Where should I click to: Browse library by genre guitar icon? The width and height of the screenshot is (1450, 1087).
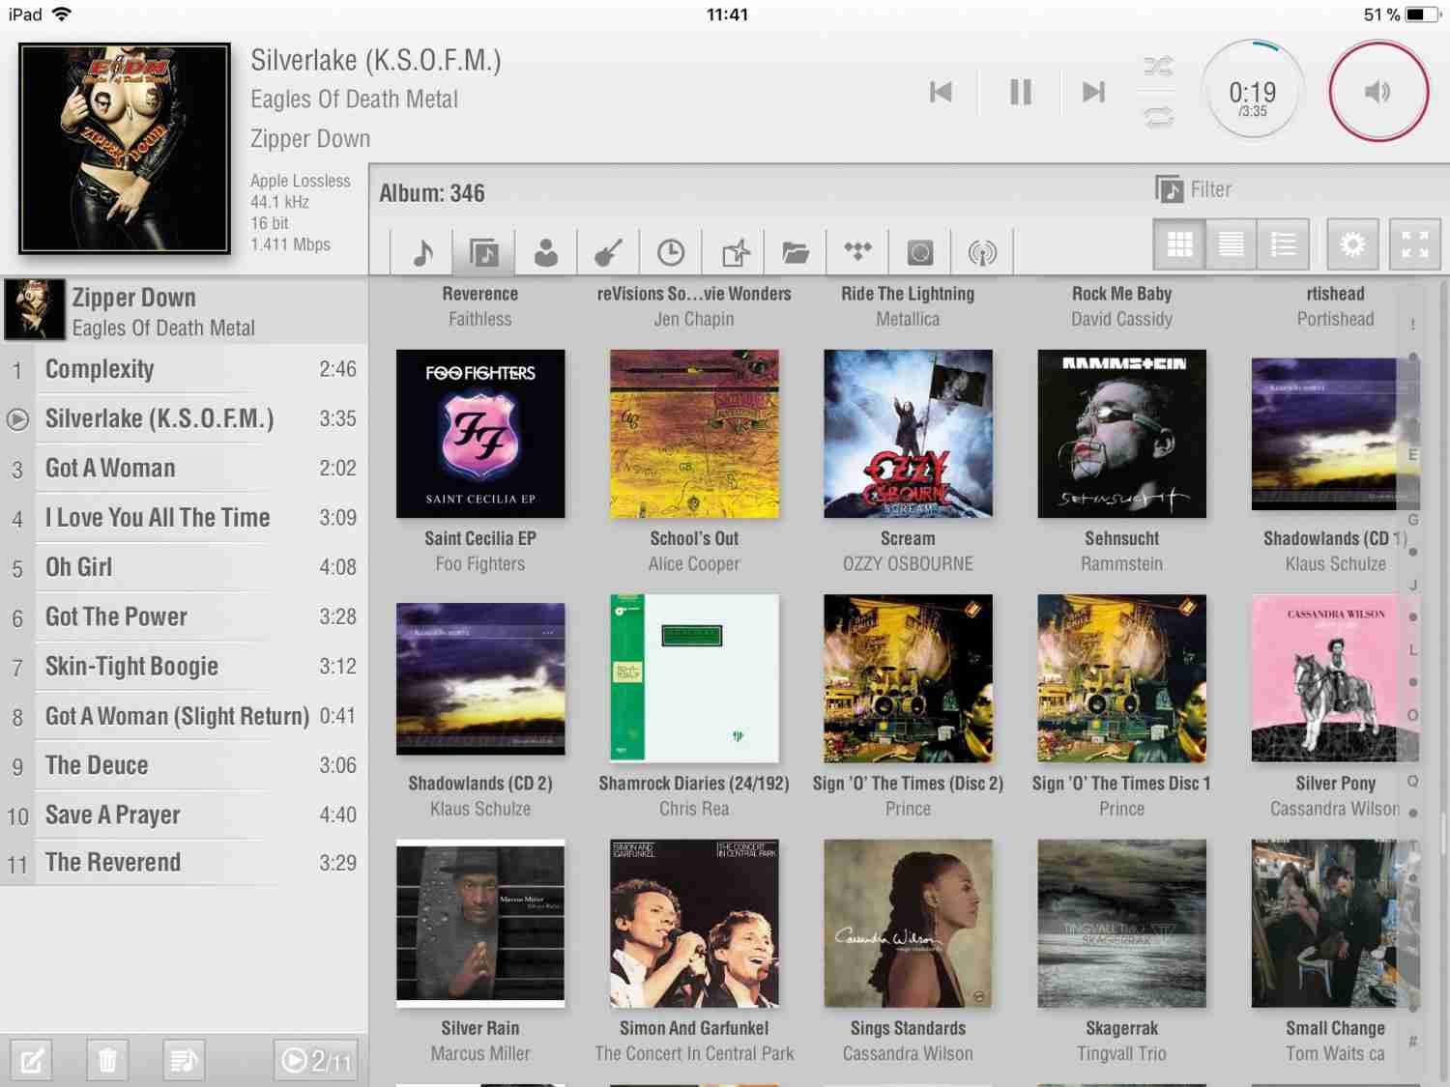(608, 253)
